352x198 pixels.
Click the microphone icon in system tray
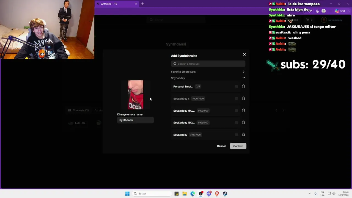click(x=315, y=194)
